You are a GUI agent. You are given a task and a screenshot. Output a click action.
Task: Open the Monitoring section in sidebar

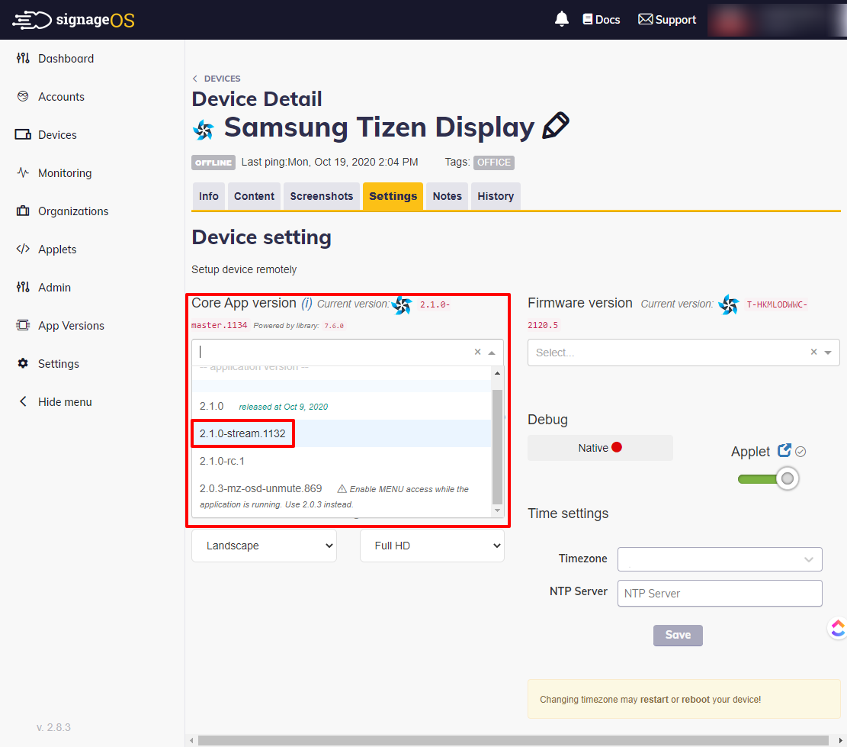click(64, 172)
